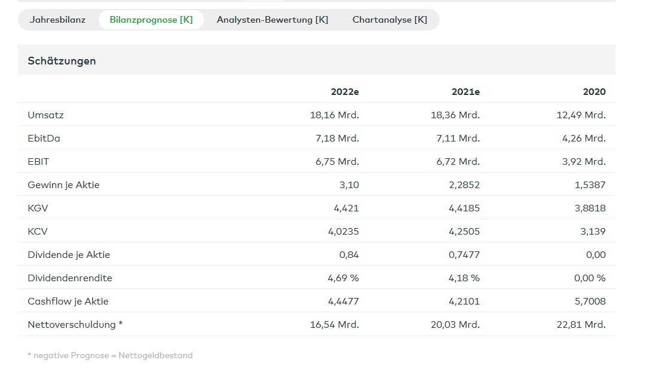Select the Dividende je Aktie label
This screenshot has height=369, width=650.
point(69,255)
